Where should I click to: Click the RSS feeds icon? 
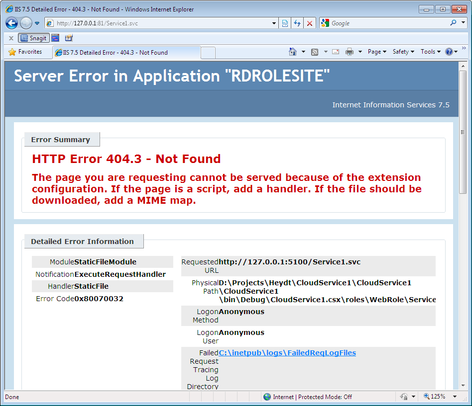pyautogui.click(x=315, y=52)
